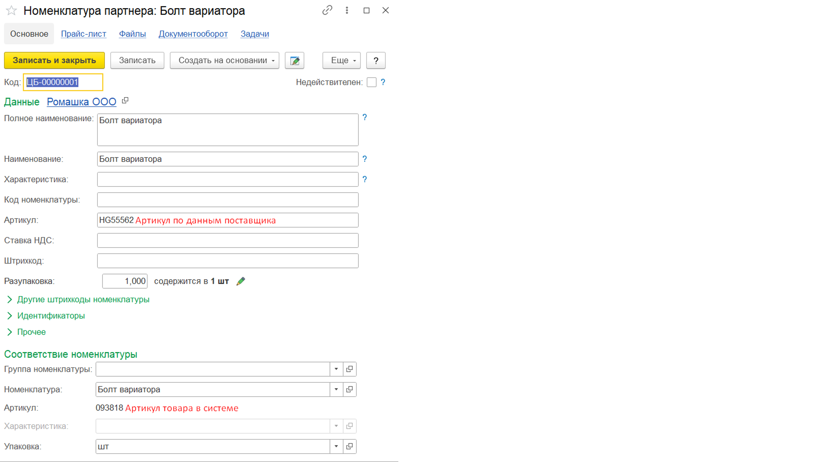This screenshot has height=462, width=823.
Task: Add this form to favorites star
Action: pos(11,11)
